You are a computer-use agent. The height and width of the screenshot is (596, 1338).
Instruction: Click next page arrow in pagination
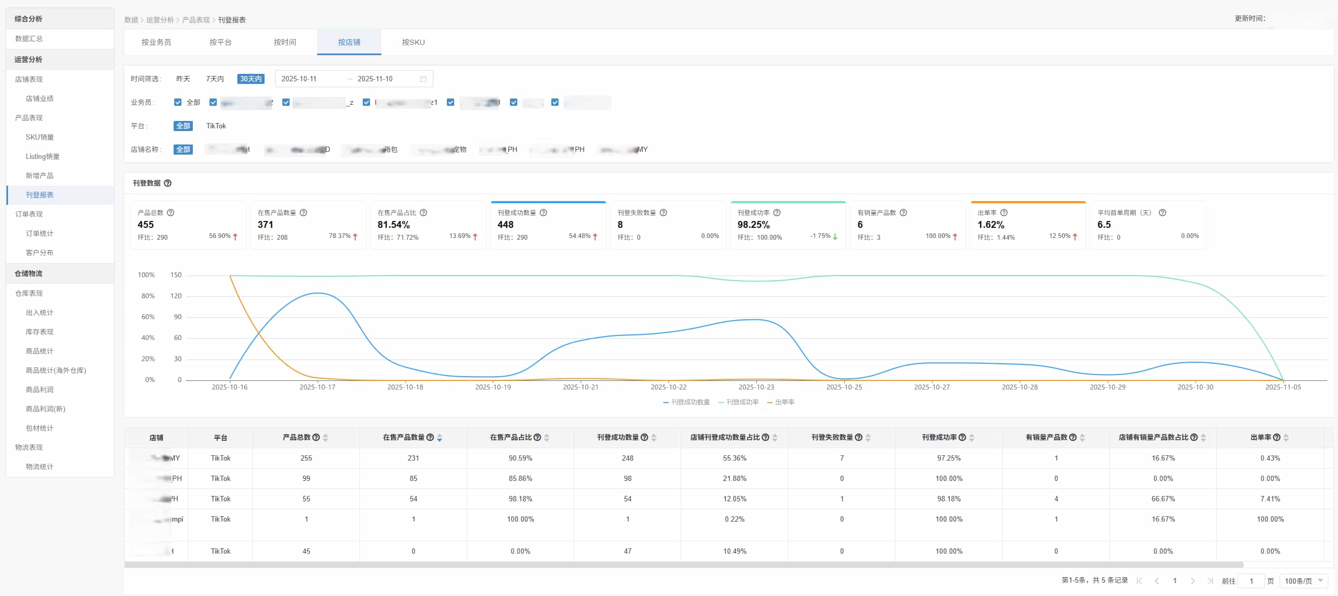coord(1193,580)
